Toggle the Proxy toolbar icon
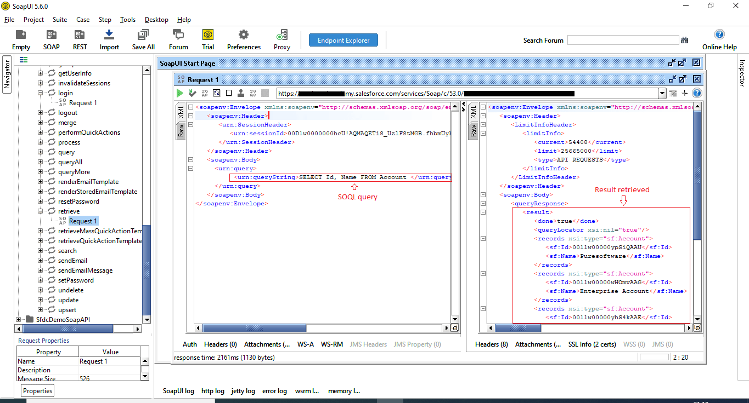This screenshot has height=403, width=749. point(282,35)
